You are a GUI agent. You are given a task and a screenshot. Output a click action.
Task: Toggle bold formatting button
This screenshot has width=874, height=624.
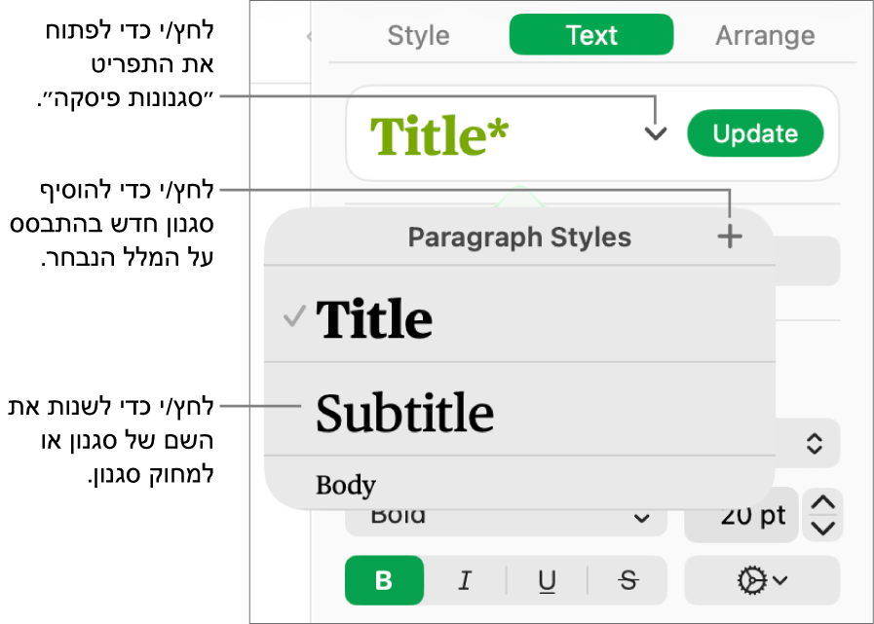click(x=384, y=581)
